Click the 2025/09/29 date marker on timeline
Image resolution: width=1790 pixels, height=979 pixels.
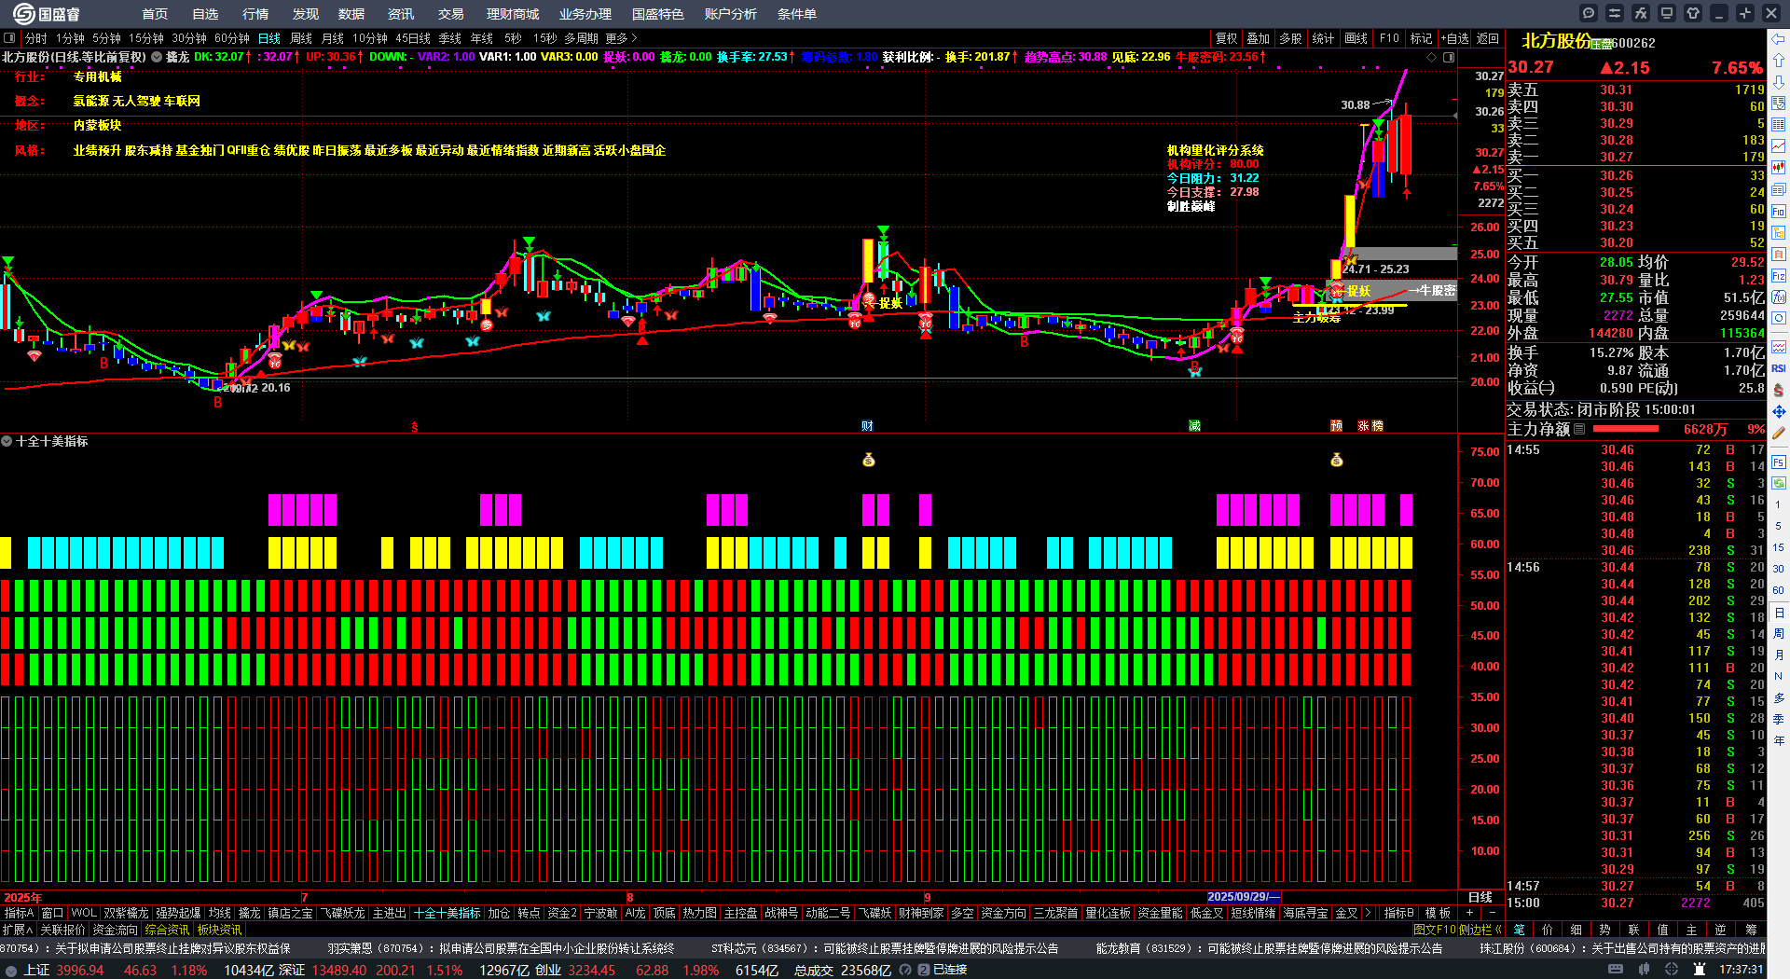(1244, 897)
